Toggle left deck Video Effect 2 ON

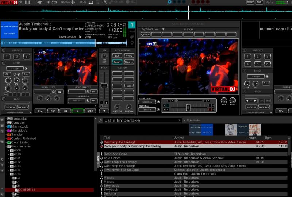(x=94, y=92)
